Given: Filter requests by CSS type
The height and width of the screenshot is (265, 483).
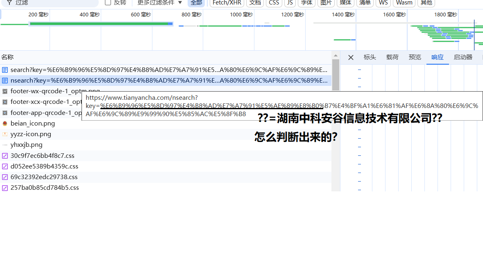Looking at the screenshot, I should 274,3.
